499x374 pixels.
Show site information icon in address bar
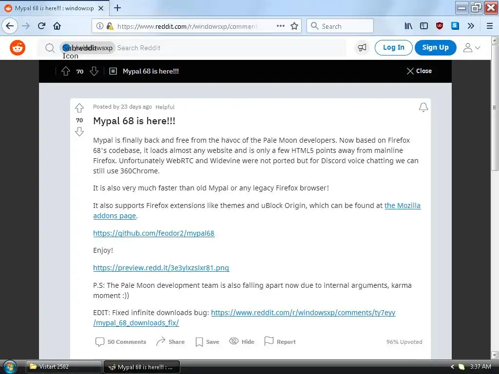tap(99, 26)
